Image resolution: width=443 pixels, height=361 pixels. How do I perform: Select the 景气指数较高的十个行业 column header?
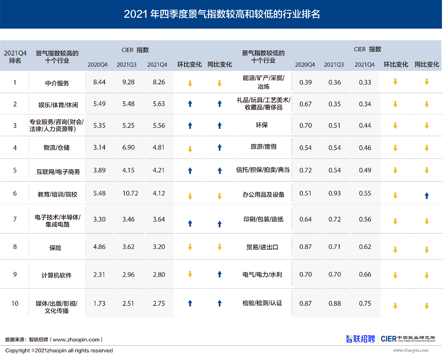coord(57,57)
